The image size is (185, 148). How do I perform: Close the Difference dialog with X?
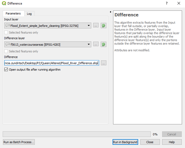[x=179, y=3]
